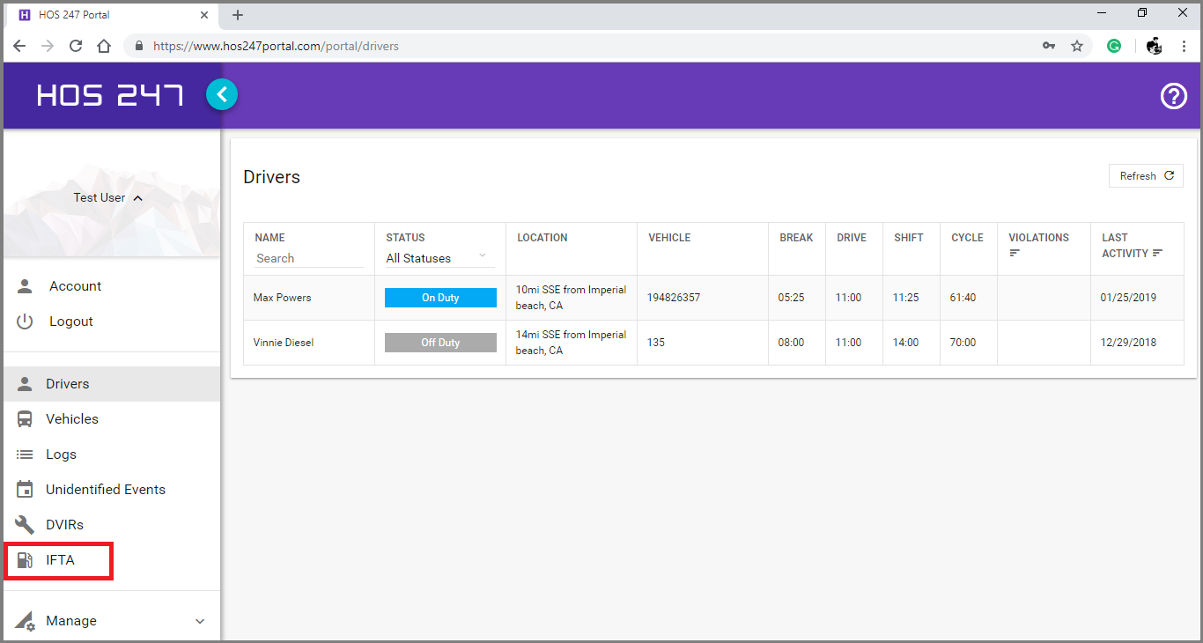
Task: Click shift value 11:25
Action: coord(905,298)
